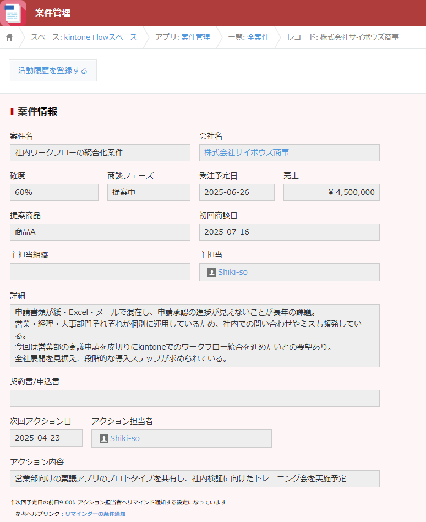Click the 受注予定日 2025-06-26 field

237,192
